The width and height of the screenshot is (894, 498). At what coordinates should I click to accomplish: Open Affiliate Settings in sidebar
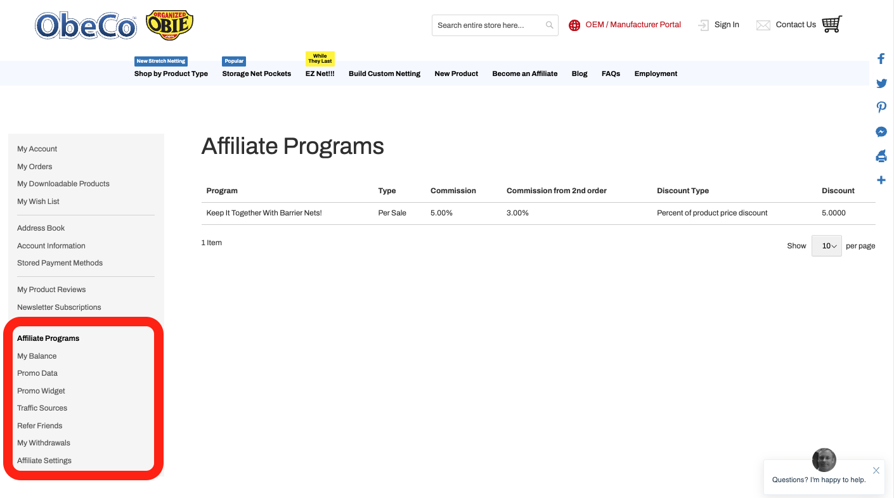pyautogui.click(x=44, y=461)
